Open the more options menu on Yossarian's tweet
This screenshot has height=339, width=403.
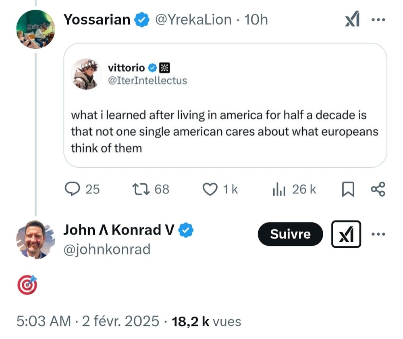point(379,18)
